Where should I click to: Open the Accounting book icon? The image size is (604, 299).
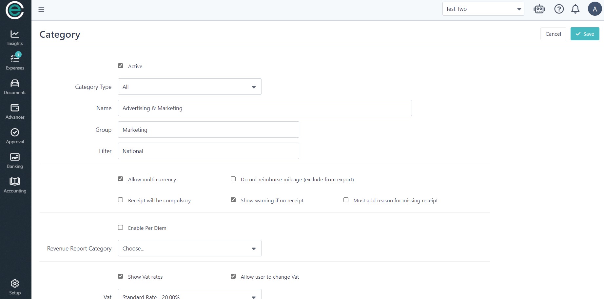pyautogui.click(x=15, y=181)
